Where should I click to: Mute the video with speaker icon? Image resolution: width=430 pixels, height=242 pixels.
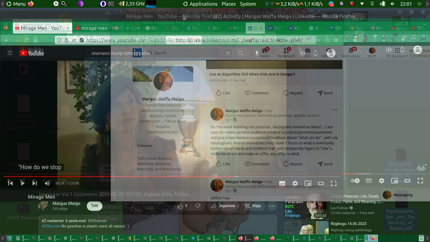click(47, 183)
